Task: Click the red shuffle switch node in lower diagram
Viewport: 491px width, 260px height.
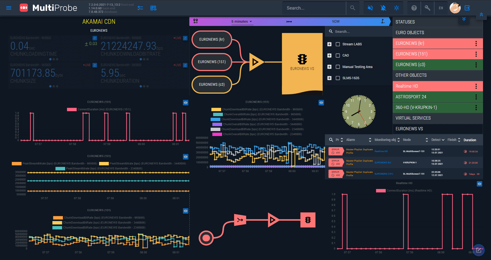Action: tap(240, 220)
